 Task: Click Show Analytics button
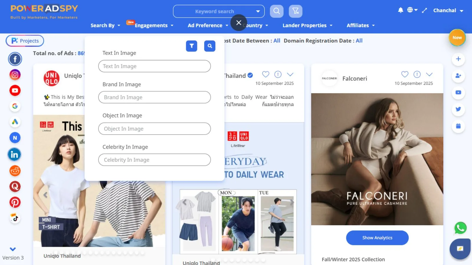377,238
